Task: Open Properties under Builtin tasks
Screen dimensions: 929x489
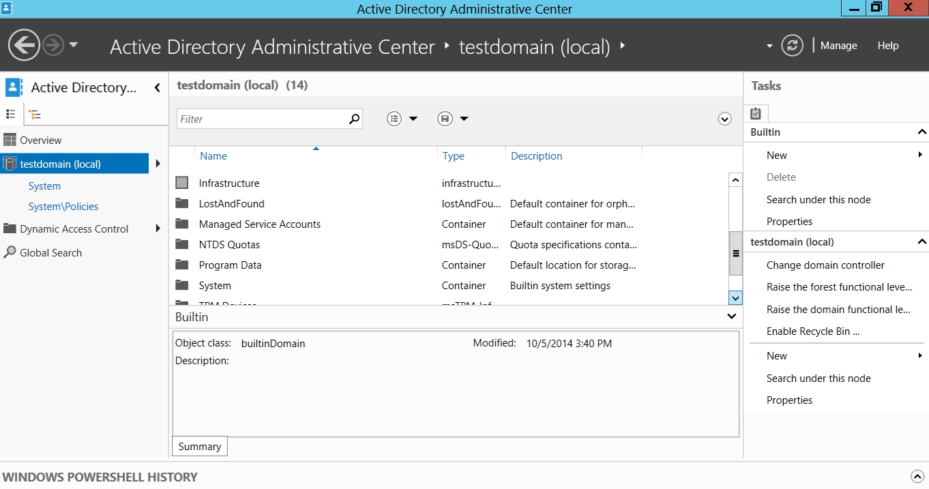Action: pos(789,222)
